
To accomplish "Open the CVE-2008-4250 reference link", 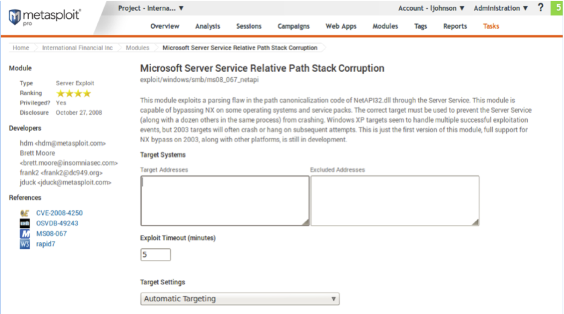I will [59, 213].
